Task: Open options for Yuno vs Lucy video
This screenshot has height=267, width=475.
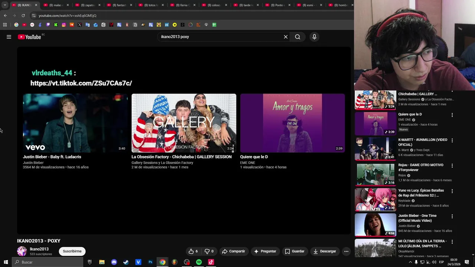Action: pyautogui.click(x=452, y=191)
